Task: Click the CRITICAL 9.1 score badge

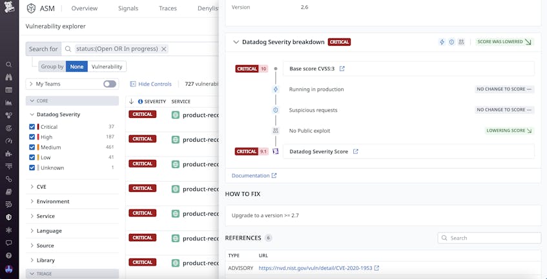Action: 251,151
